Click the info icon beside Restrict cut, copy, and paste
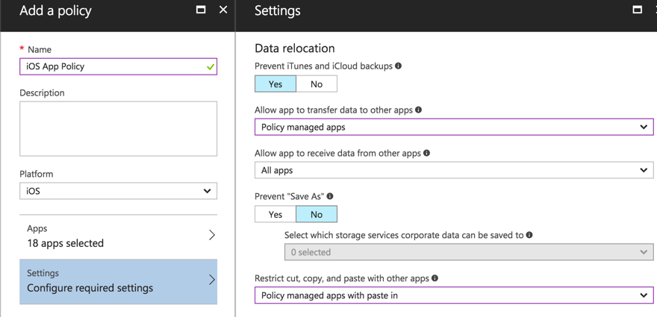657x317 pixels. point(435,278)
